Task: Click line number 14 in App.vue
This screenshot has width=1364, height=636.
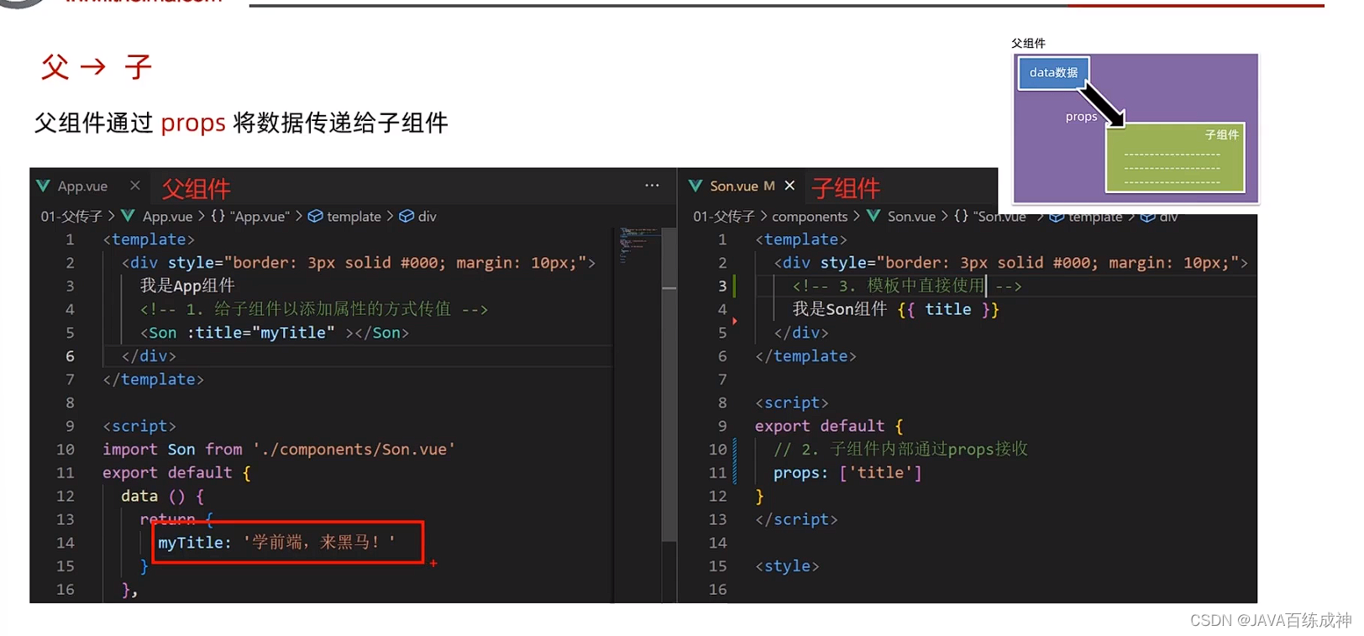Action: 66,542
